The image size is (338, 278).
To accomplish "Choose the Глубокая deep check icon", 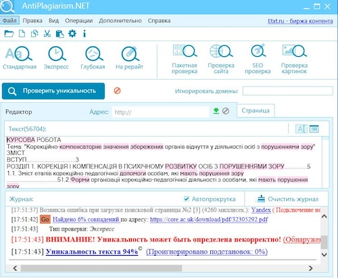I will pos(93,57).
